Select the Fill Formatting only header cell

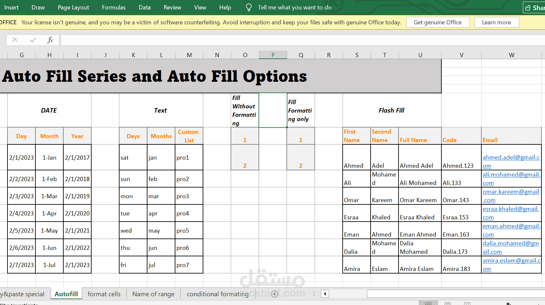[301, 110]
